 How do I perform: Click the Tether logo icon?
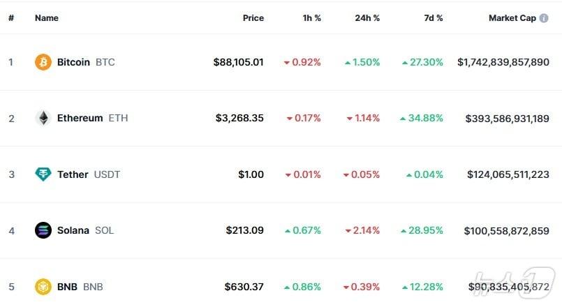[43, 174]
